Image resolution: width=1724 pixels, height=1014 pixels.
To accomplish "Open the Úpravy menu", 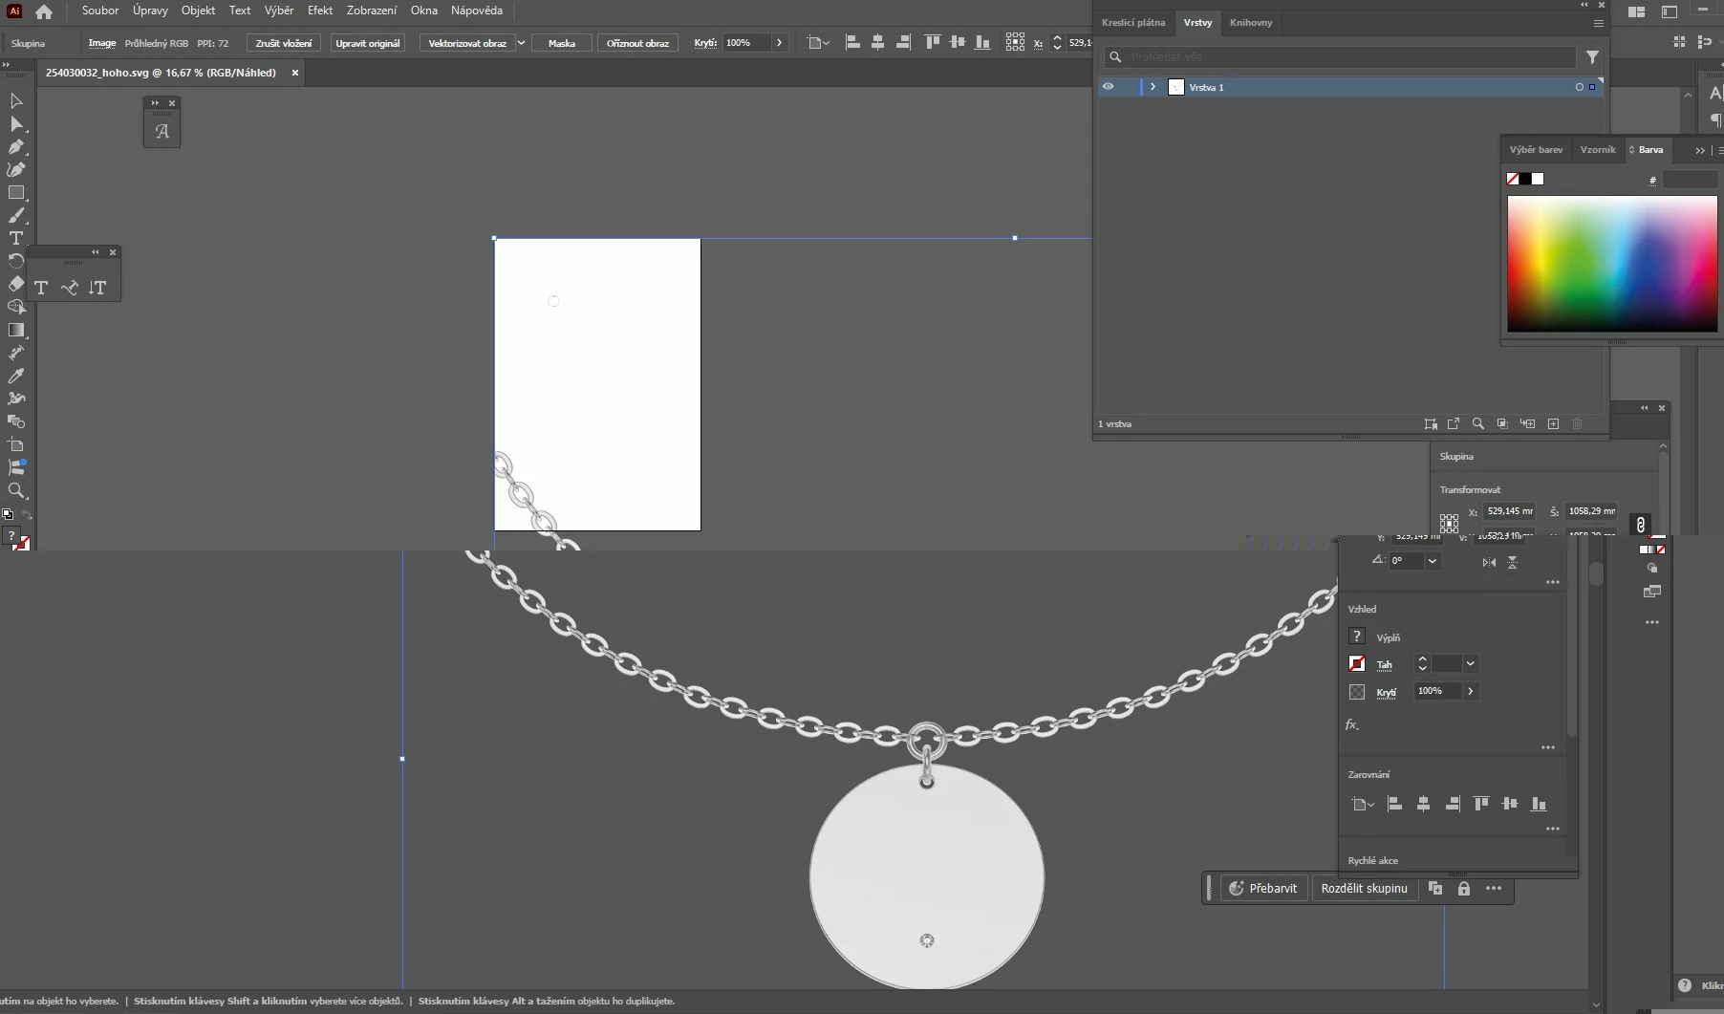I will (150, 11).
